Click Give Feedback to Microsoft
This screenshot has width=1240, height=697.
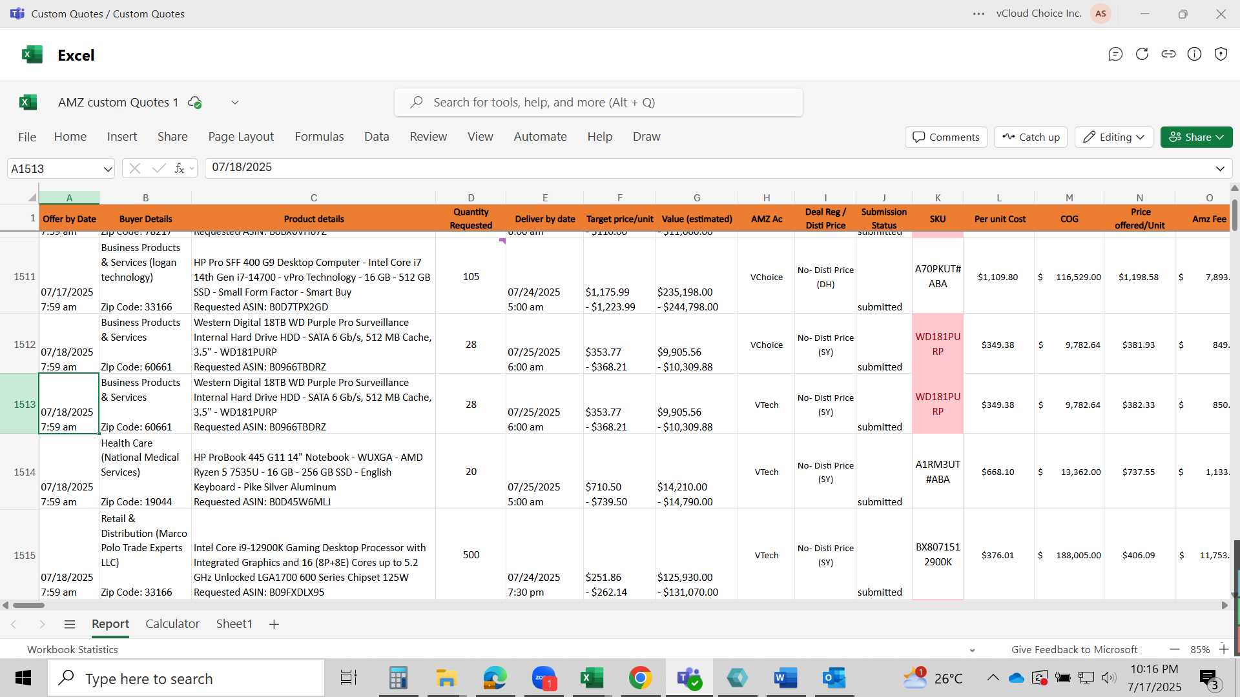1074,649
